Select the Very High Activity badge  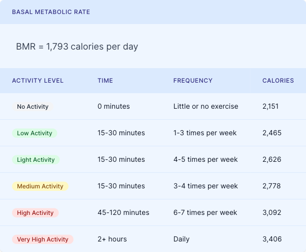coord(42,239)
